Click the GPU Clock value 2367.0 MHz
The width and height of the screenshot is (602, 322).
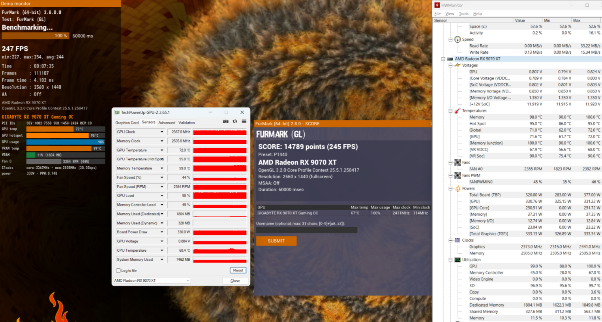(x=179, y=132)
